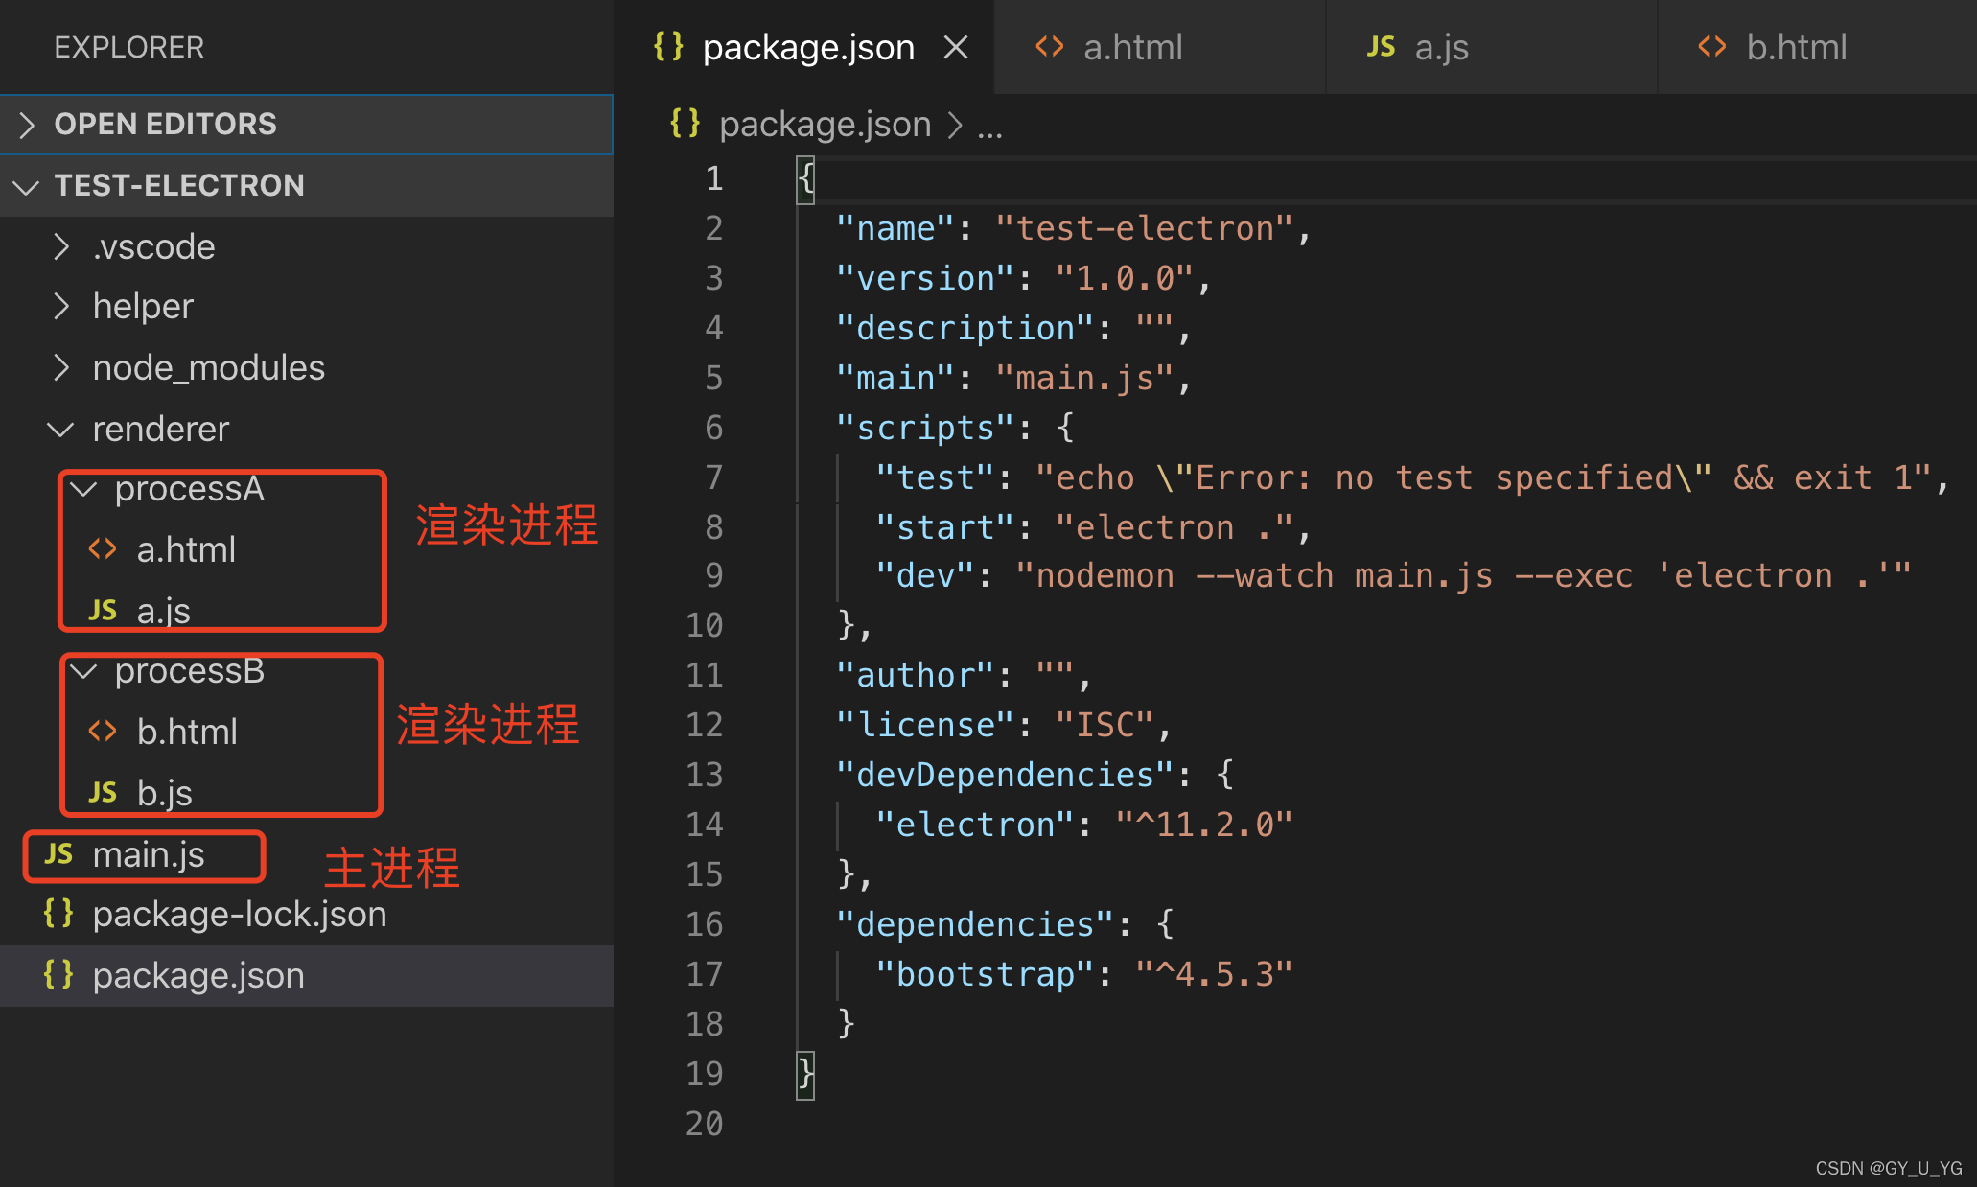Select the .vscode folder in explorer
This screenshot has width=1977, height=1187.
coord(307,246)
